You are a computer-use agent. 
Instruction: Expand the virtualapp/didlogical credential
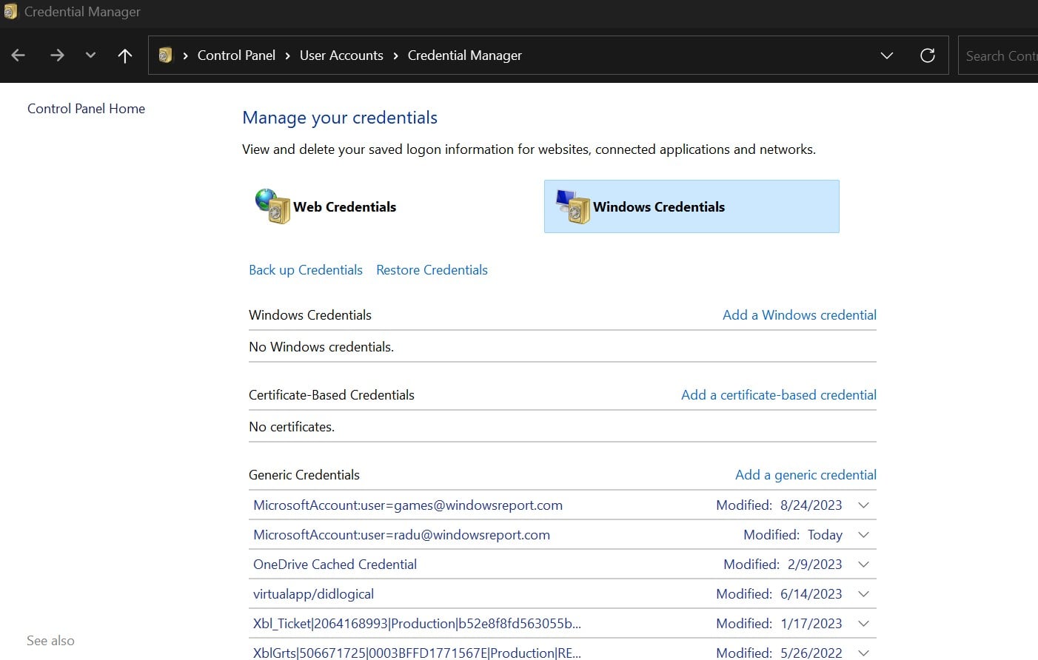click(863, 594)
